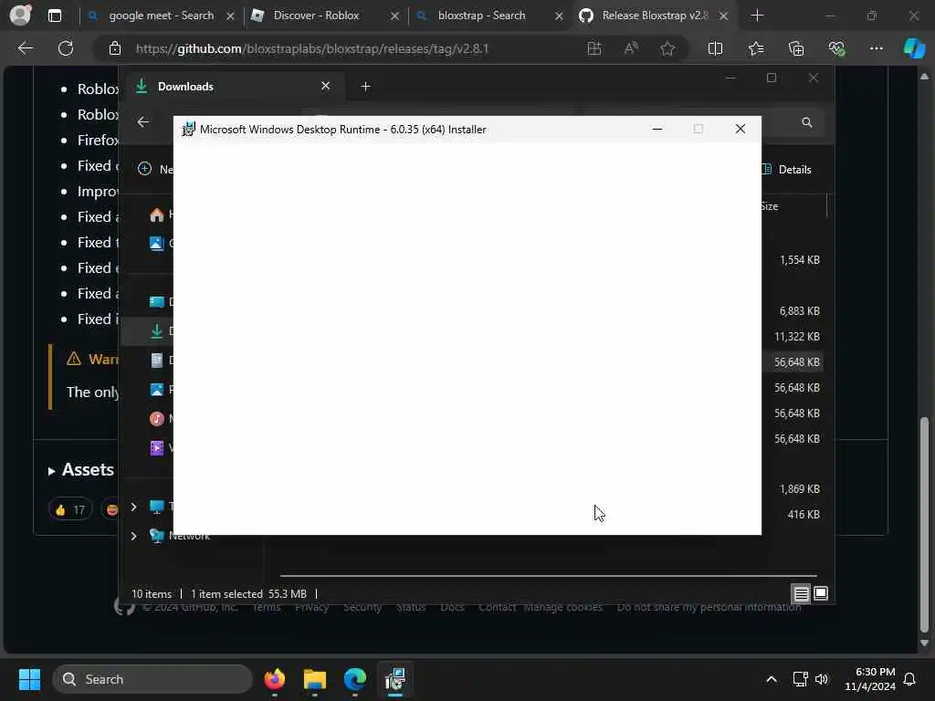Open the Favorites list icon
This screenshot has width=935, height=701.
coord(755,48)
